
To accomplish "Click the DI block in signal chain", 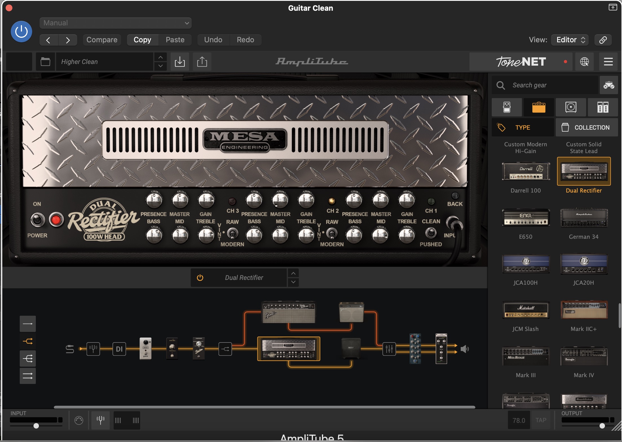I will pyautogui.click(x=119, y=349).
